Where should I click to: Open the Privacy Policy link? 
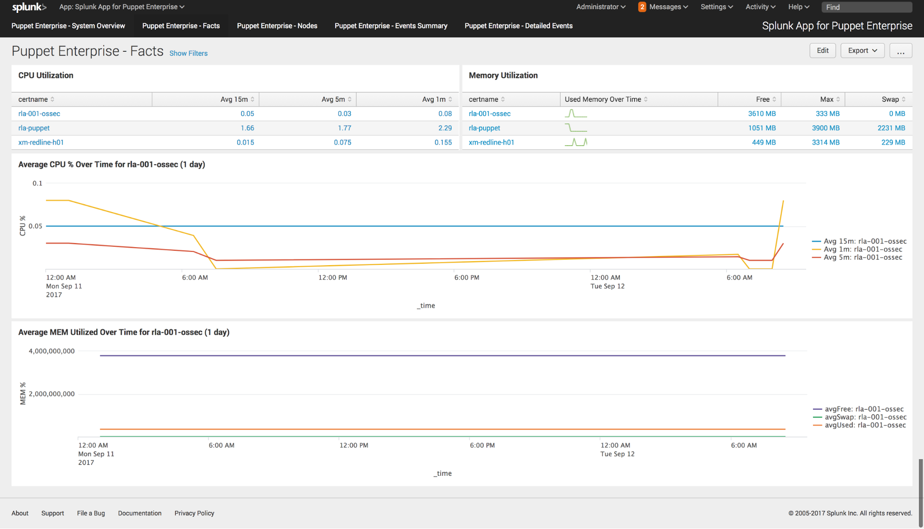[x=194, y=513]
